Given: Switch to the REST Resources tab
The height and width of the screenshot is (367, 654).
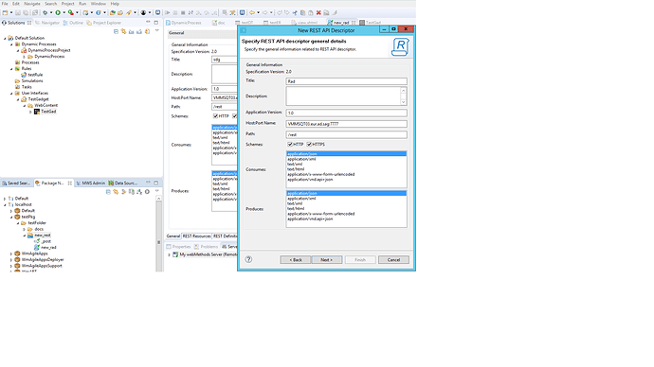Looking at the screenshot, I should point(196,236).
